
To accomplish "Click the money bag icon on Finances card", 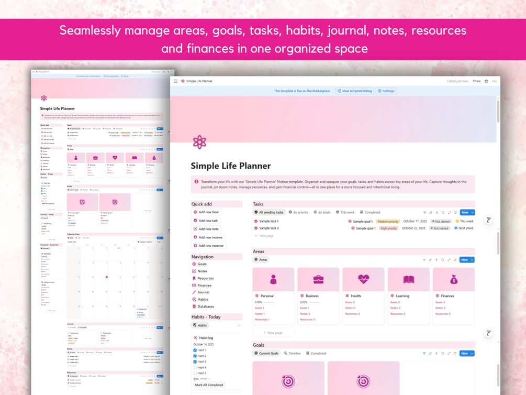I will [454, 279].
